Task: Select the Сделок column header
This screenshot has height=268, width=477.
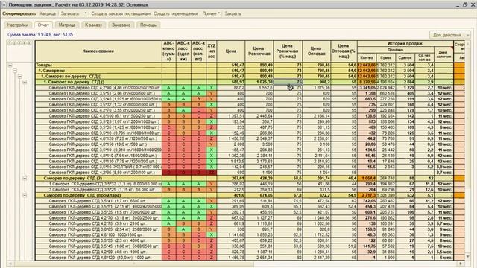Action: point(405,57)
